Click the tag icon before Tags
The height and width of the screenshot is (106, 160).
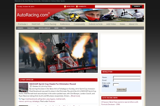pyautogui.click(x=20, y=99)
